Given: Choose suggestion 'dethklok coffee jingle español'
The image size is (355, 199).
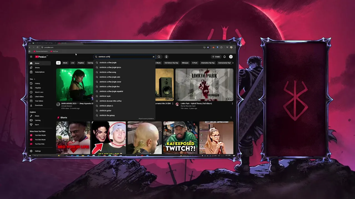Looking at the screenshot, I should pyautogui.click(x=124, y=91).
